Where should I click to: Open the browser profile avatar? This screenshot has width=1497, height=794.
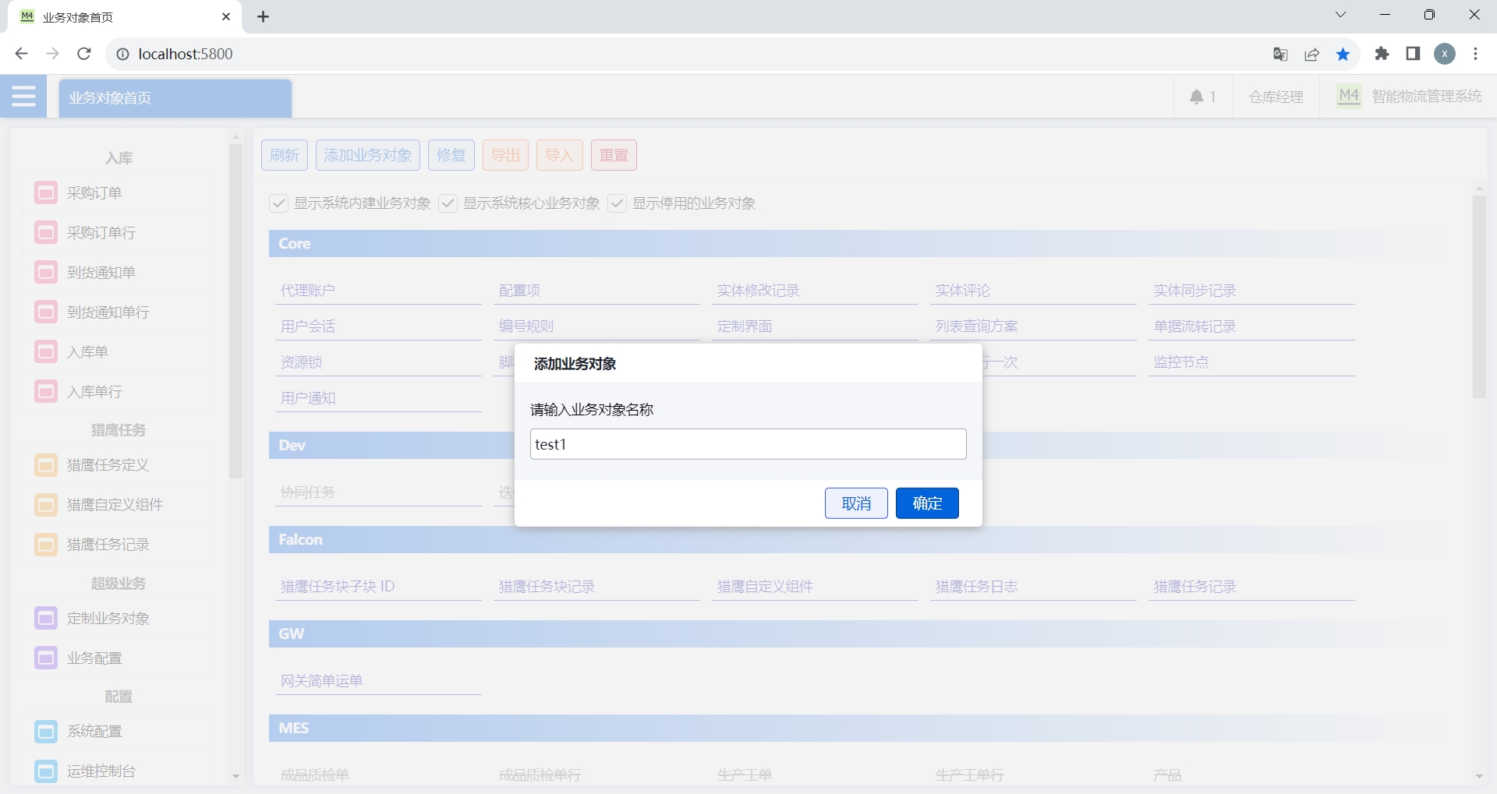tap(1445, 54)
